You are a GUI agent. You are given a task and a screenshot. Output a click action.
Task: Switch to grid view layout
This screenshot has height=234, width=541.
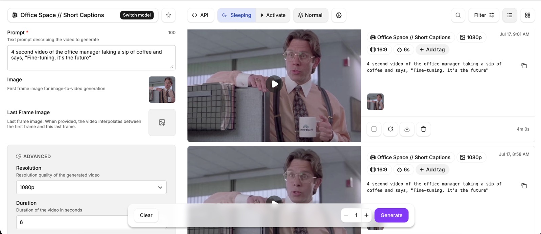coord(527,15)
